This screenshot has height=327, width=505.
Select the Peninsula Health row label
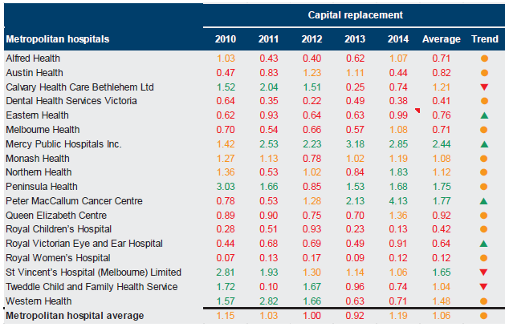[x=42, y=187]
